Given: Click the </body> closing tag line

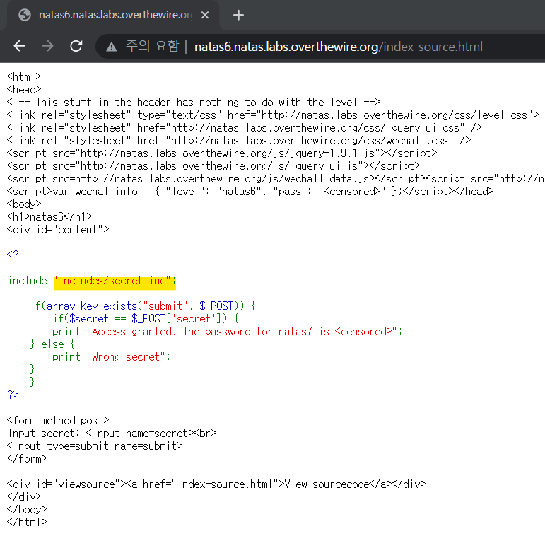Looking at the screenshot, I should pos(26,510).
